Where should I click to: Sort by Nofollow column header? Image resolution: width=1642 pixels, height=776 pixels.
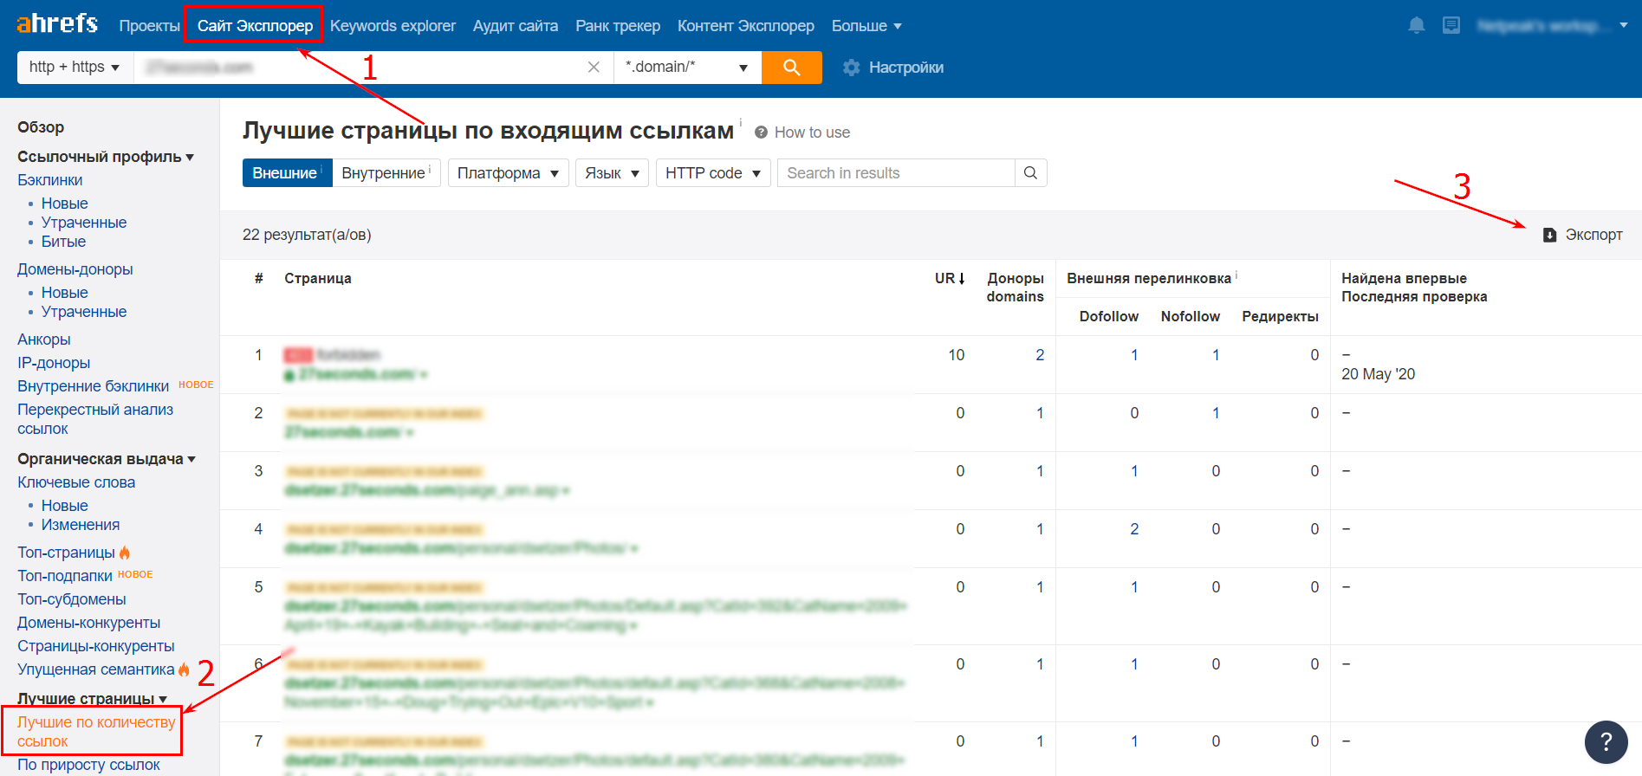[x=1190, y=317]
